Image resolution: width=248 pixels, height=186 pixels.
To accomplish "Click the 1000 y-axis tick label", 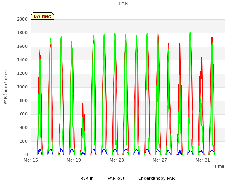I will click(22, 87).
